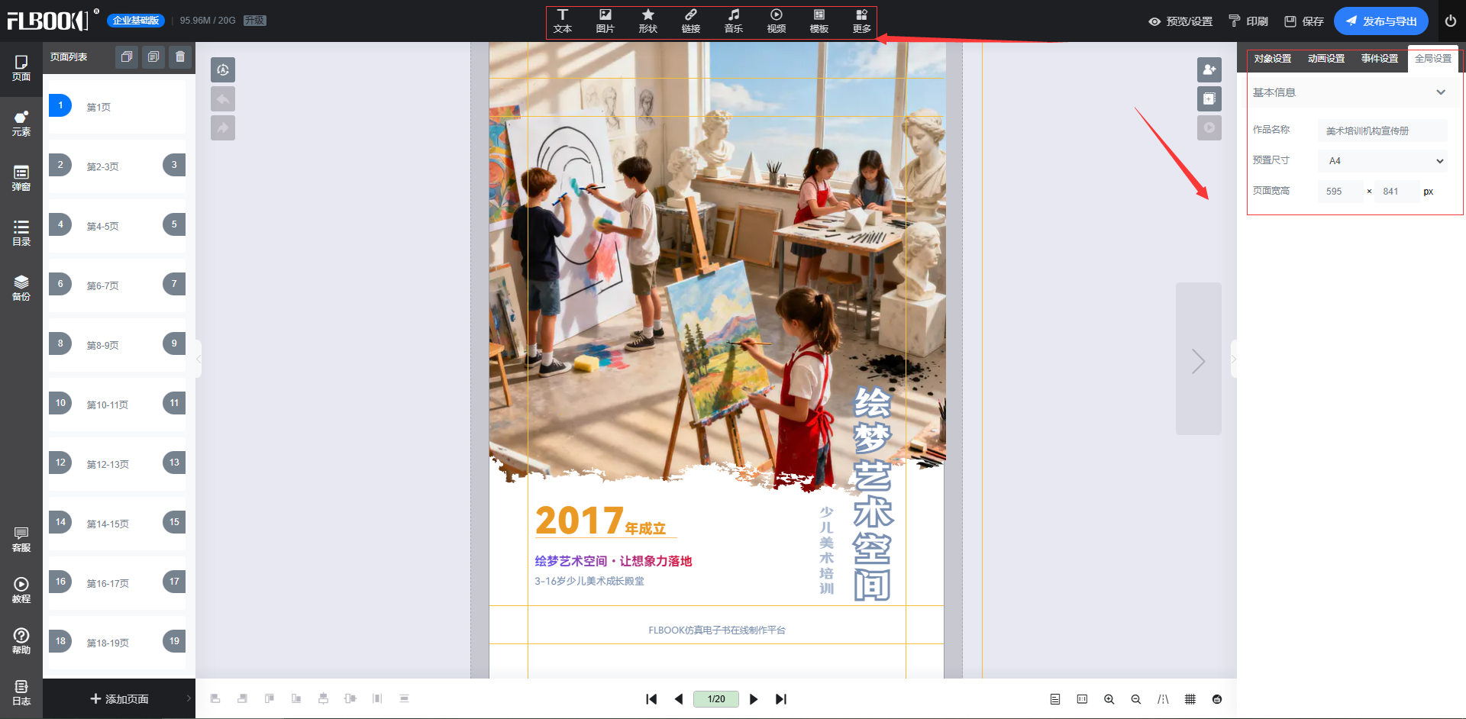
Task: Switch to the 动画设置 tab
Action: click(1326, 59)
